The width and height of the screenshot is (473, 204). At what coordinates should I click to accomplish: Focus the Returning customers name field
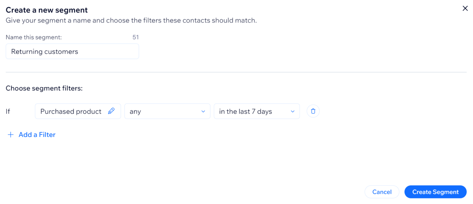[72, 52]
